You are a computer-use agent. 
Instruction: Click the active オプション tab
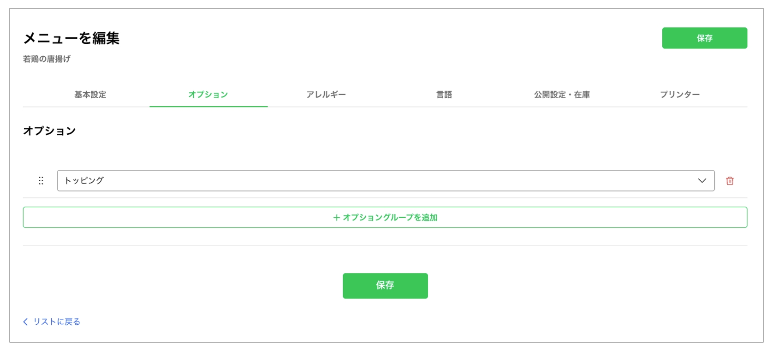[208, 95]
